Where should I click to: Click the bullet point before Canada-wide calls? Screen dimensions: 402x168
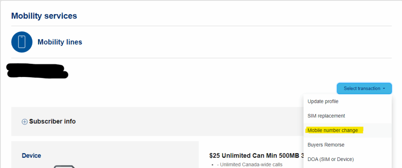click(x=212, y=164)
